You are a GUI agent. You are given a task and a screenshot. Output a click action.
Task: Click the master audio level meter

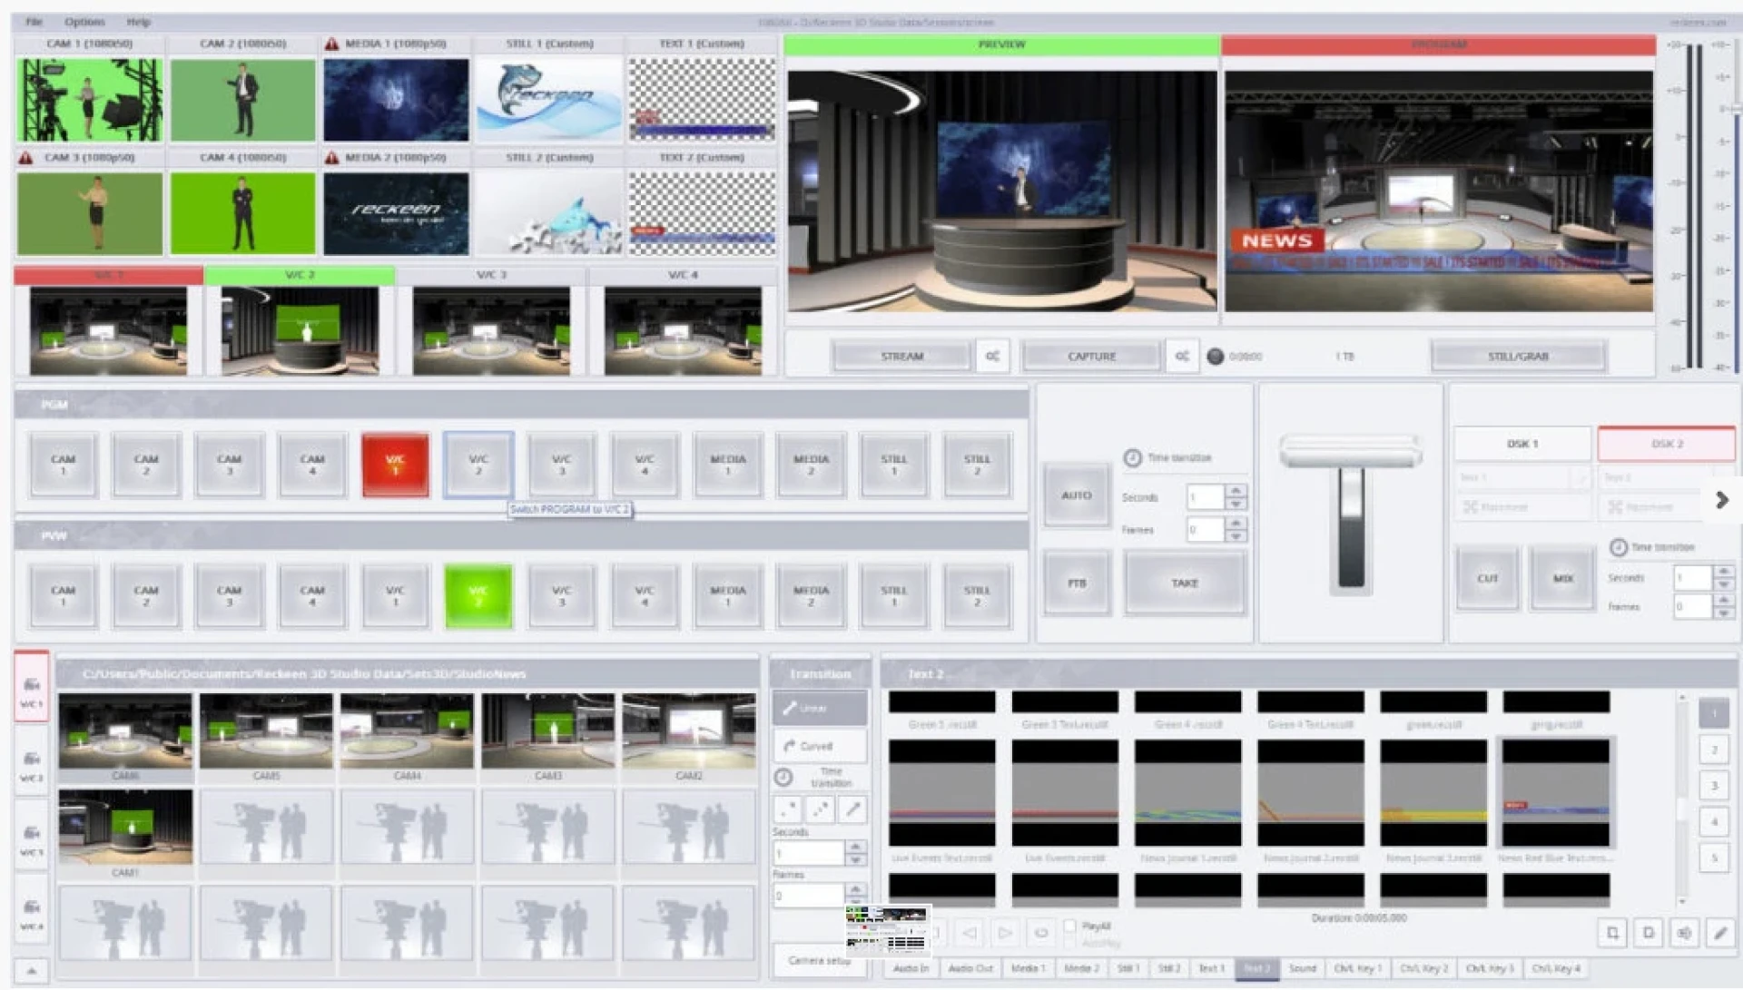point(1694,205)
